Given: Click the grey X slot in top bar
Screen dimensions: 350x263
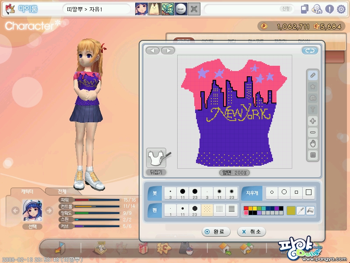Looking at the screenshot, I should [194, 9].
